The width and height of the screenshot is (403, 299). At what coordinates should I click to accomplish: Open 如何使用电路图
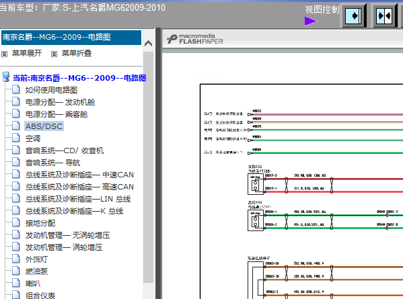tap(51, 90)
